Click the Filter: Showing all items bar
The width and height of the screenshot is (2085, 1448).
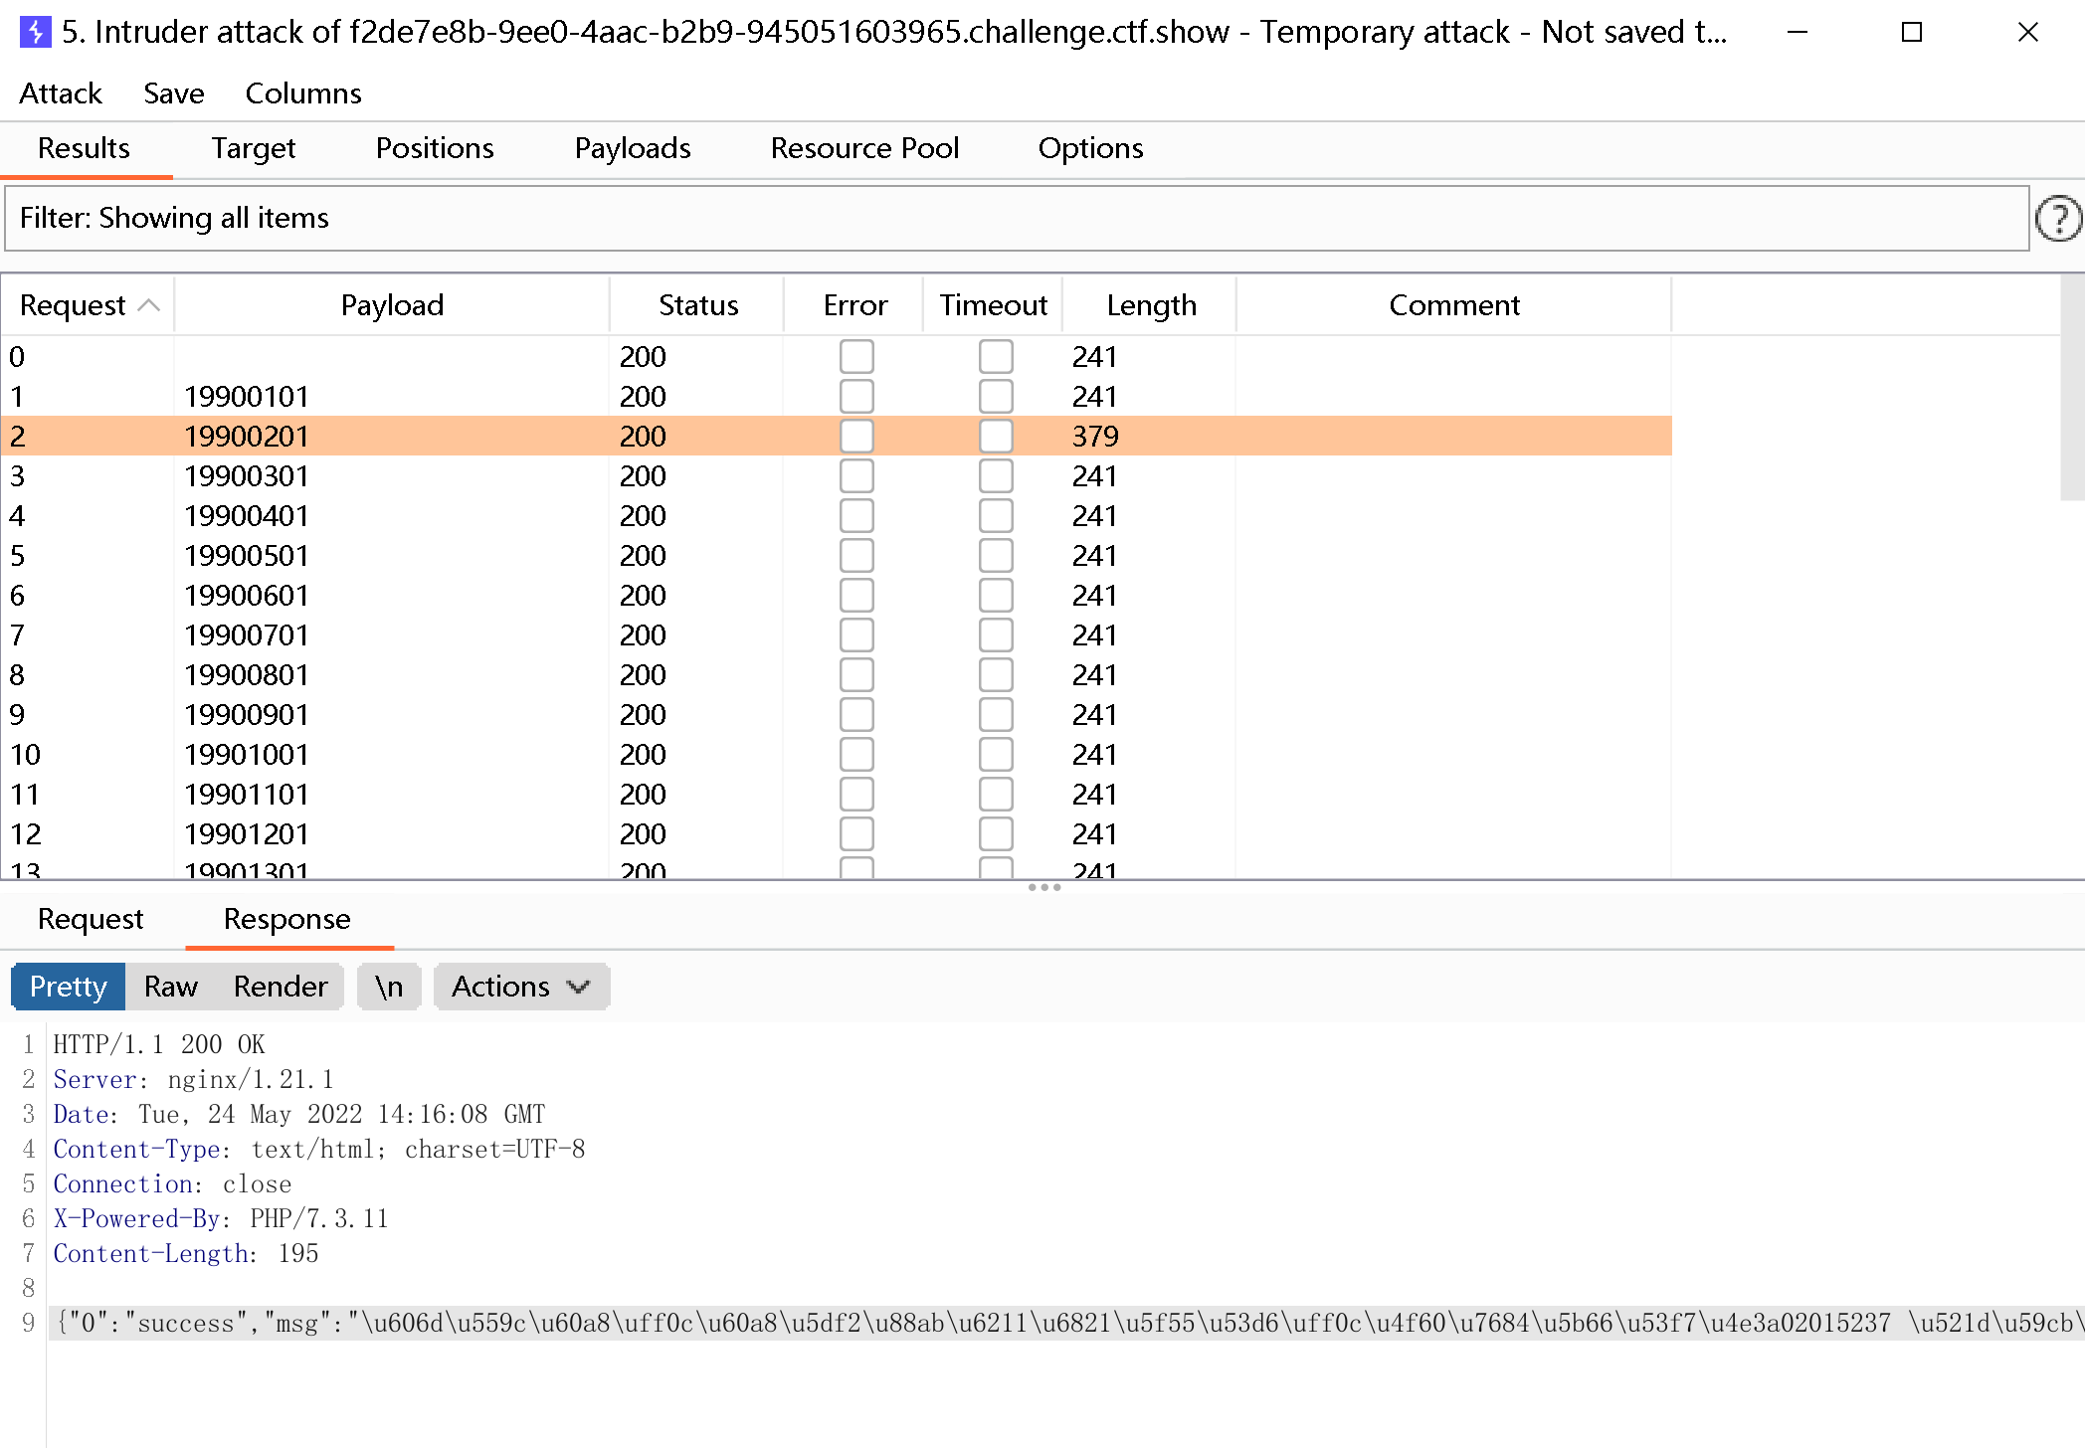1015,219
